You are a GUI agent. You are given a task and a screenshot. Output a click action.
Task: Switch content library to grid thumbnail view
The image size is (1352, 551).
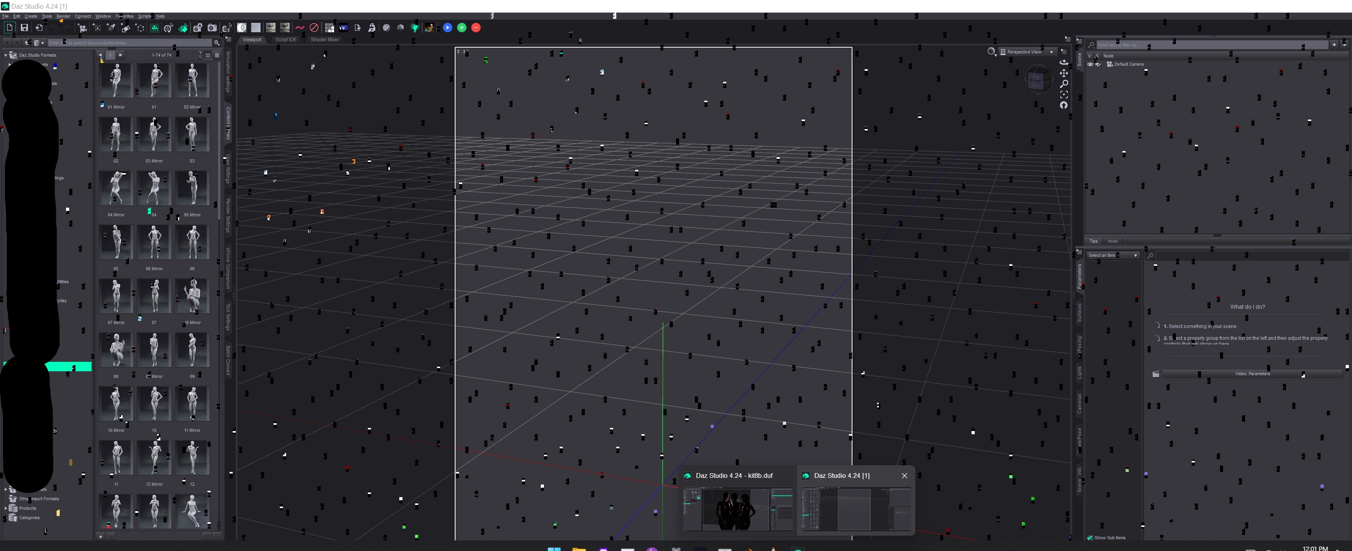[208, 55]
